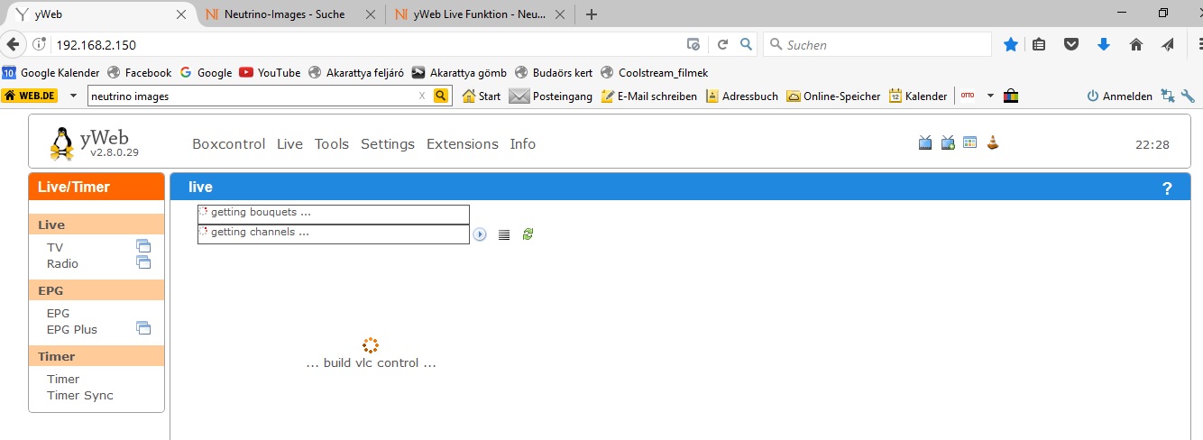This screenshot has width=1203, height=440.
Task: Open the EPG grid icon in yWeb header
Action: coord(970,142)
